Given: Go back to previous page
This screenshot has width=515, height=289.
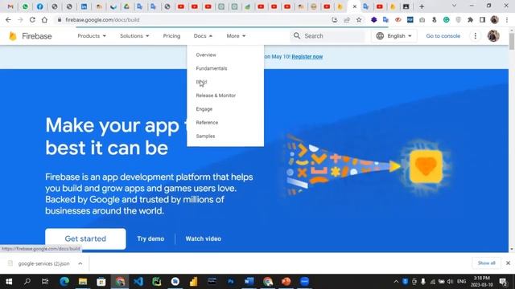Looking at the screenshot, I should 8,20.
